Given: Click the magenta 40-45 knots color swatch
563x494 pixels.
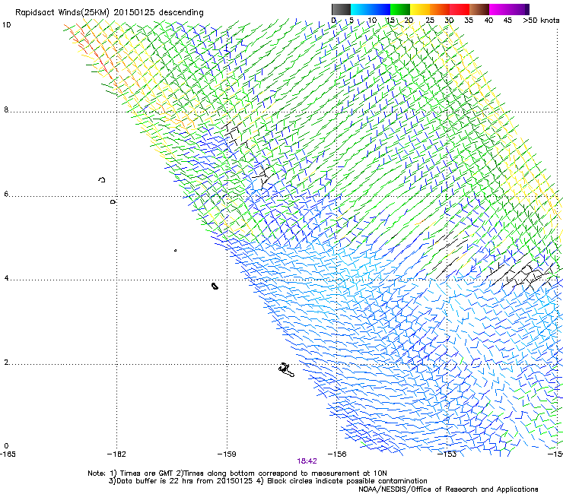Looking at the screenshot, I should (x=499, y=9).
